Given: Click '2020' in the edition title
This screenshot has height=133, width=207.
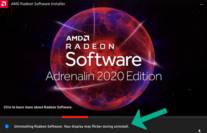Looking at the screenshot, I should click(110, 76).
